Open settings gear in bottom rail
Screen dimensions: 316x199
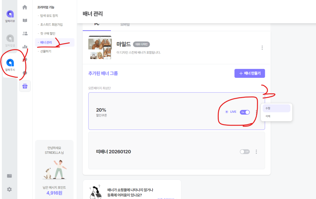point(9,189)
